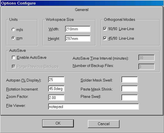This screenshot has width=164, height=133.
Task: Confirm settings with the OK button
Action: [x=58, y=123]
